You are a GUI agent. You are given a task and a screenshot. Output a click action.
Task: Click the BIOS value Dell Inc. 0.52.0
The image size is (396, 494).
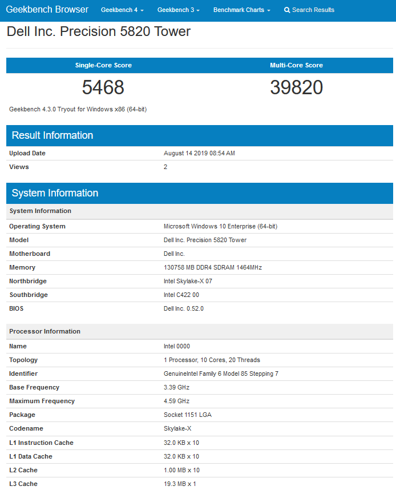pos(184,308)
